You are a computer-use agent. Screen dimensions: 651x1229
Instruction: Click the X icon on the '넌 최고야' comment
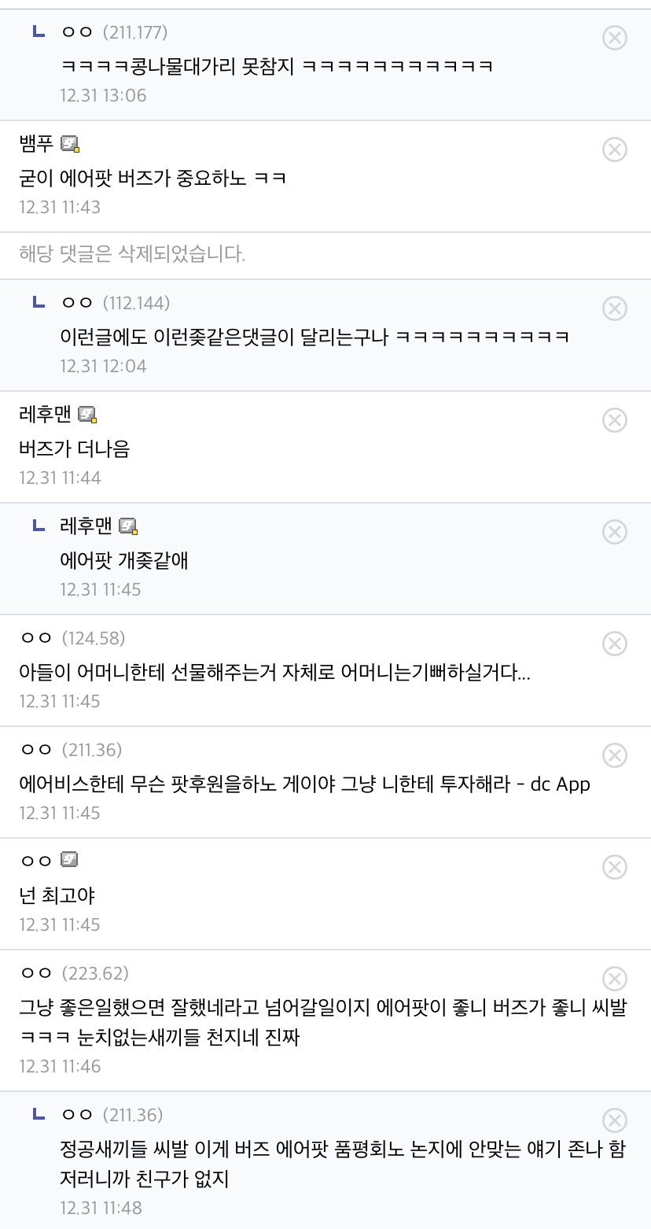tap(614, 867)
